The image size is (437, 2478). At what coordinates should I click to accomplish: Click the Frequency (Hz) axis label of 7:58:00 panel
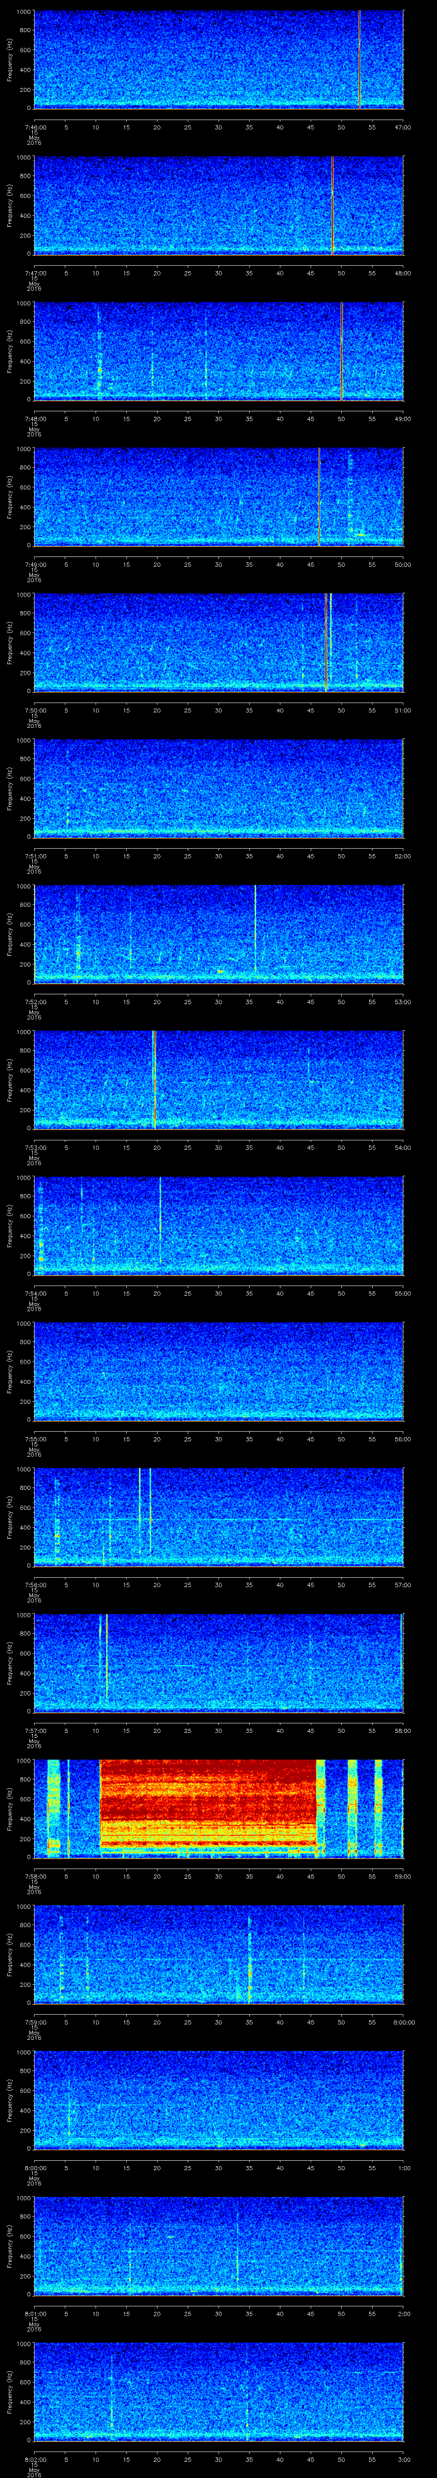pos(10,1808)
